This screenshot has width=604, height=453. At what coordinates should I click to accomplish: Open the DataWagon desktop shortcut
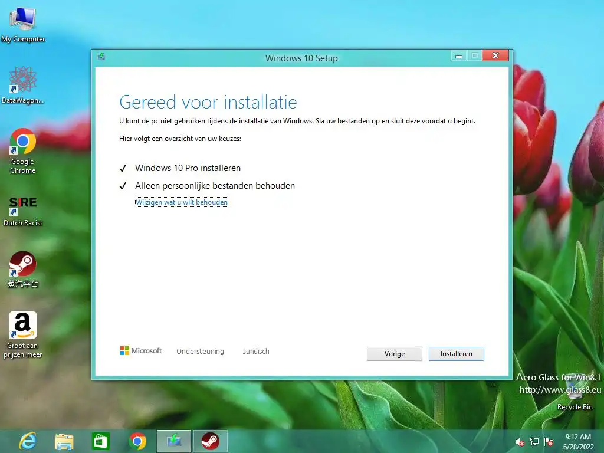(23, 85)
